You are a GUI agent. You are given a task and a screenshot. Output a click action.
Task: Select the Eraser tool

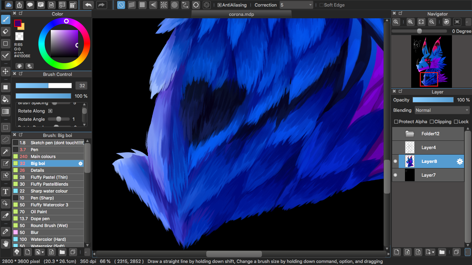coord(6,31)
